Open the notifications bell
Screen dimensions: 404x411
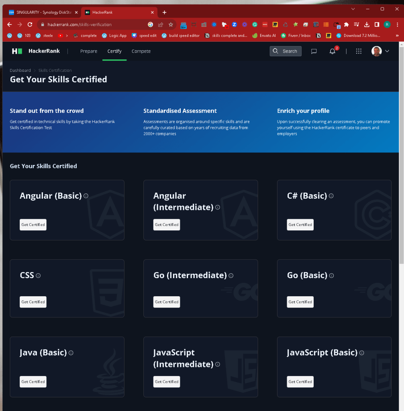[333, 51]
